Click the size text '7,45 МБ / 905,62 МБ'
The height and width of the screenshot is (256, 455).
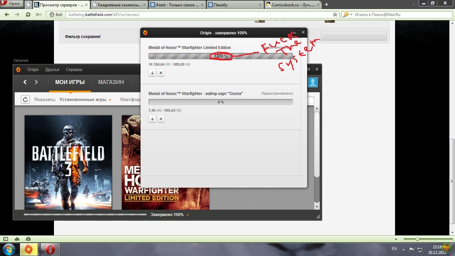point(165,110)
